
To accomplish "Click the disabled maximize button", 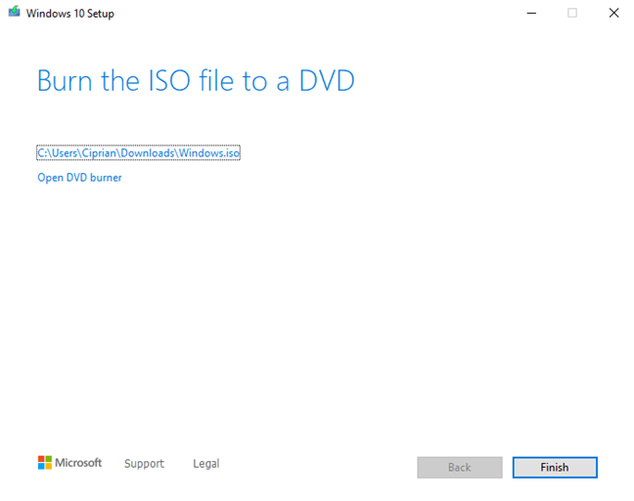I will pos(572,13).
